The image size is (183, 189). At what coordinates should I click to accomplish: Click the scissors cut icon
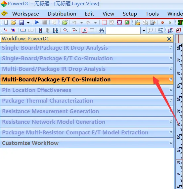pyautogui.click(x=84, y=30)
